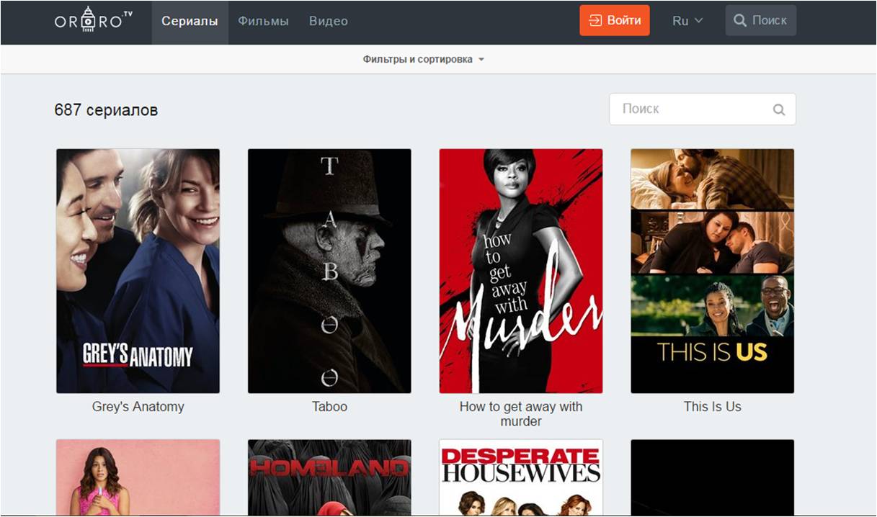Open the Ru language dropdown
This screenshot has width=877, height=517.
click(687, 21)
